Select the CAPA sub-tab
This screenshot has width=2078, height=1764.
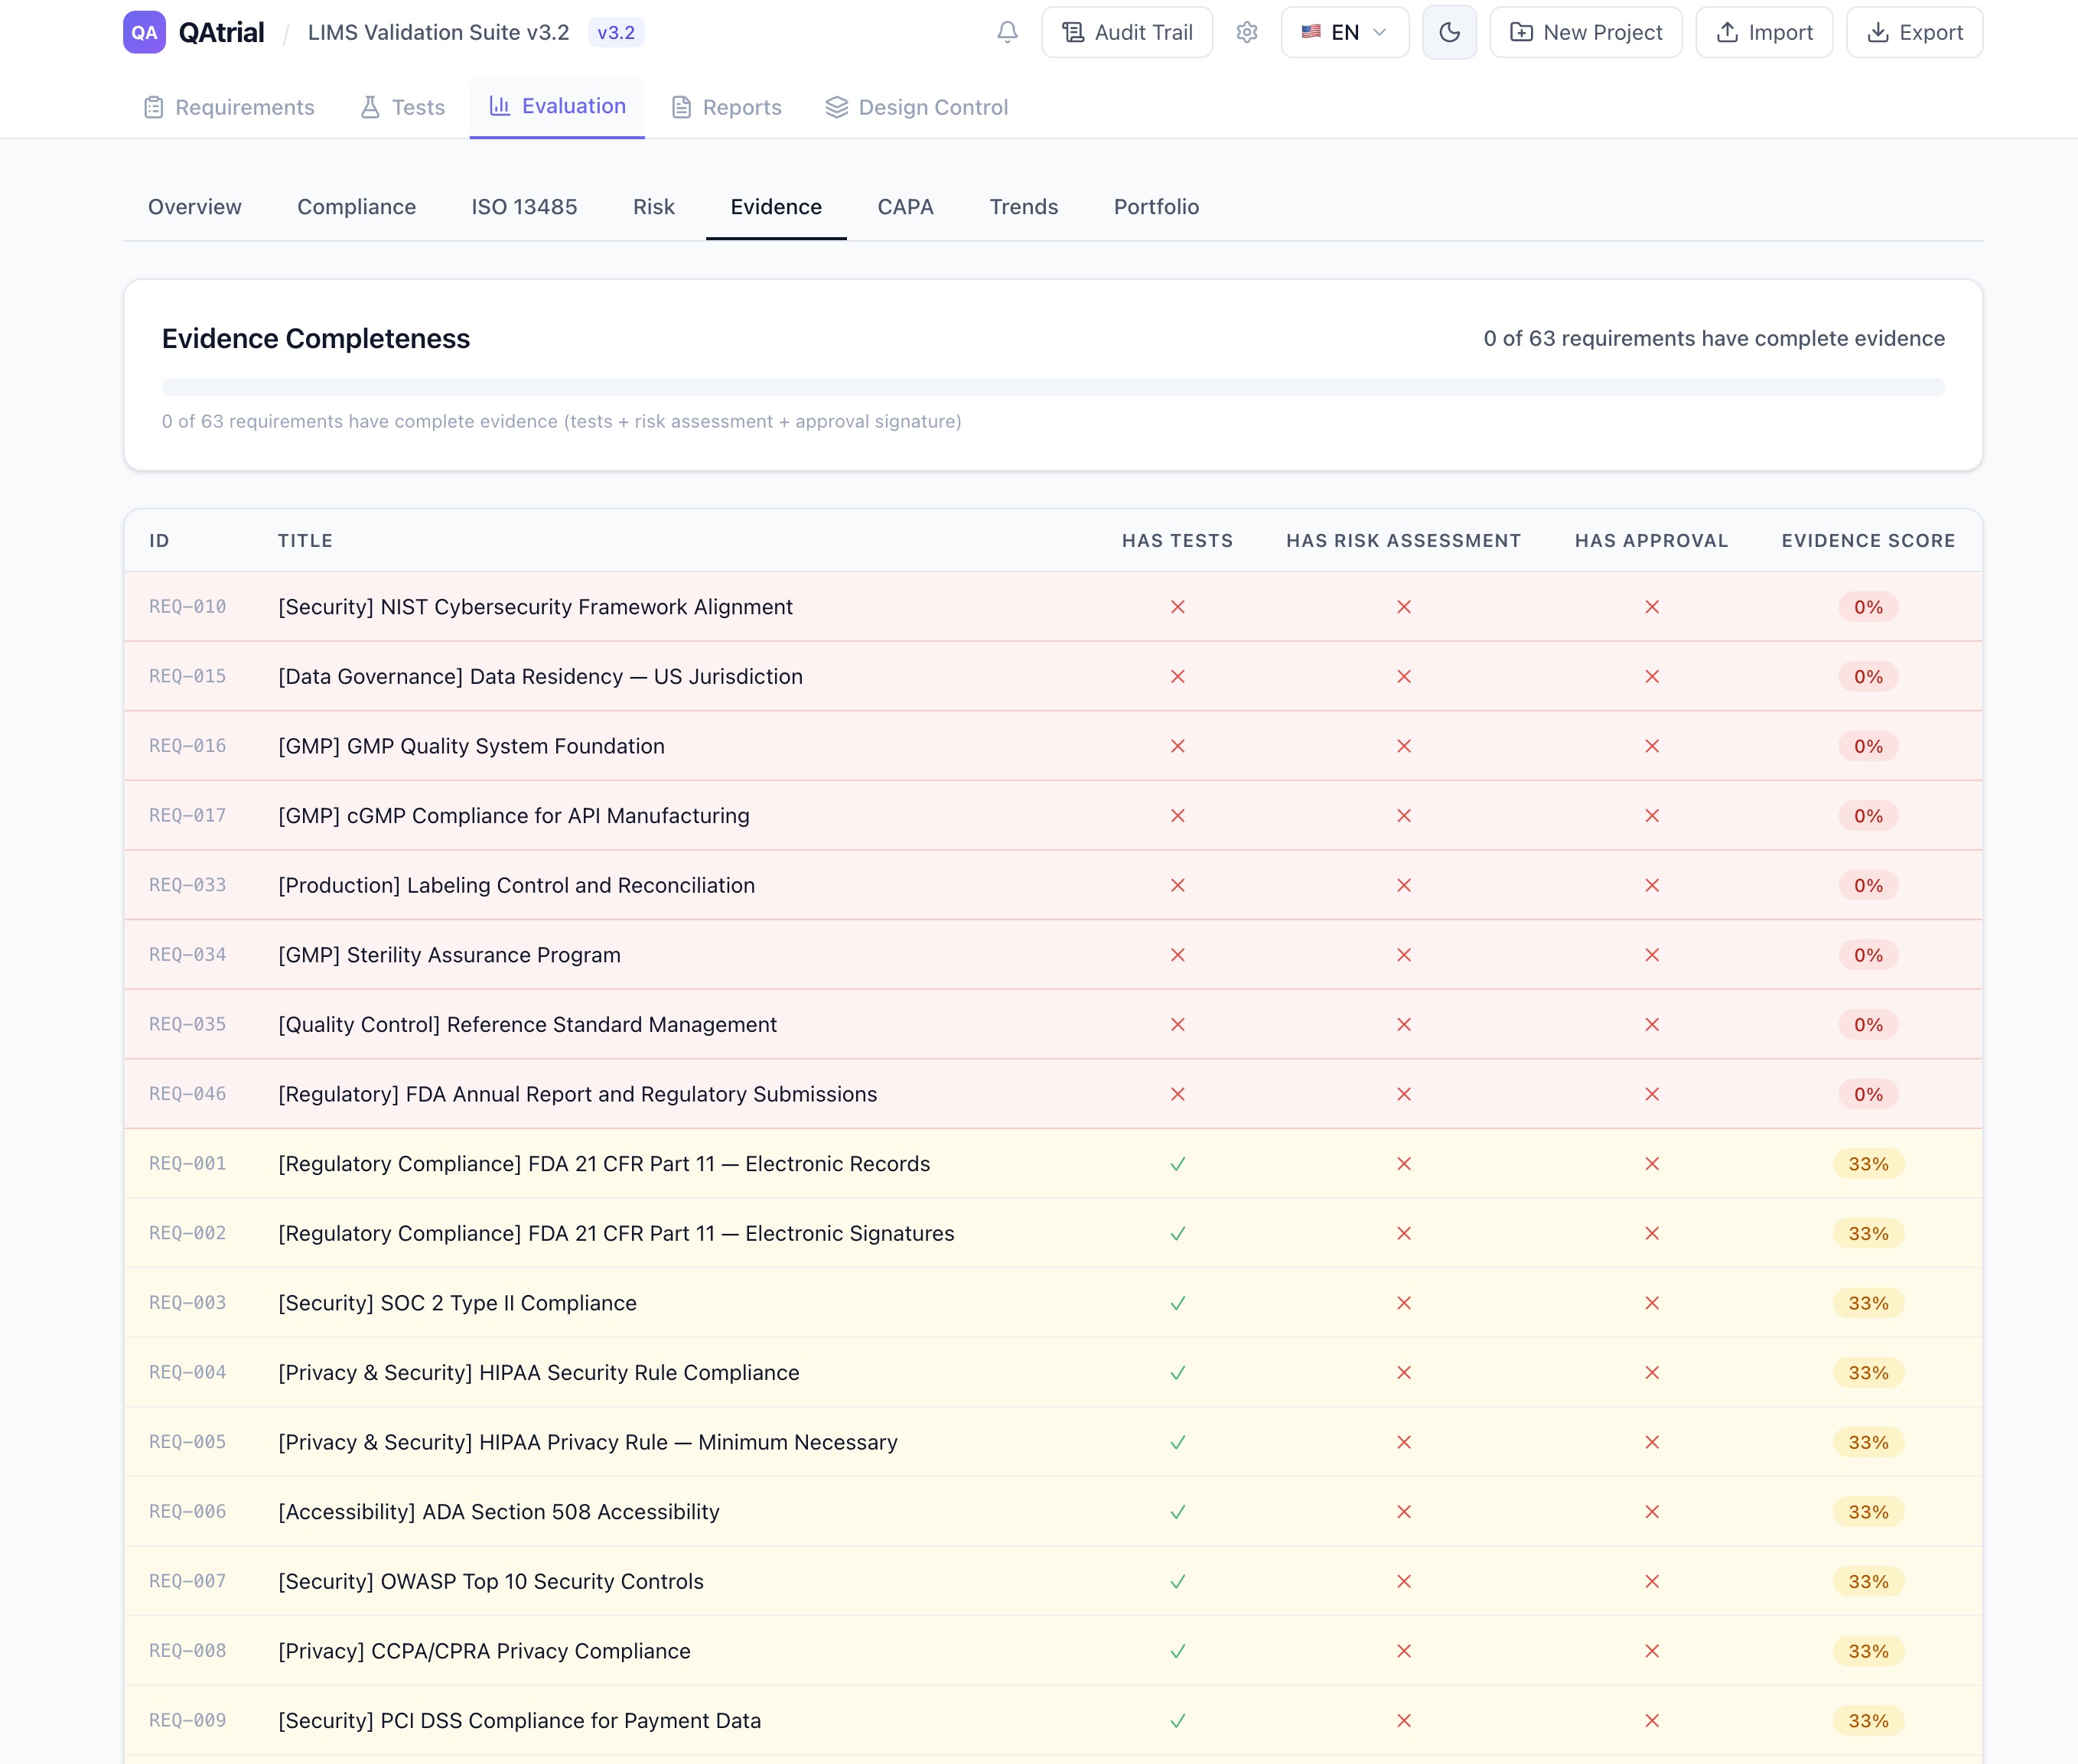(x=905, y=207)
